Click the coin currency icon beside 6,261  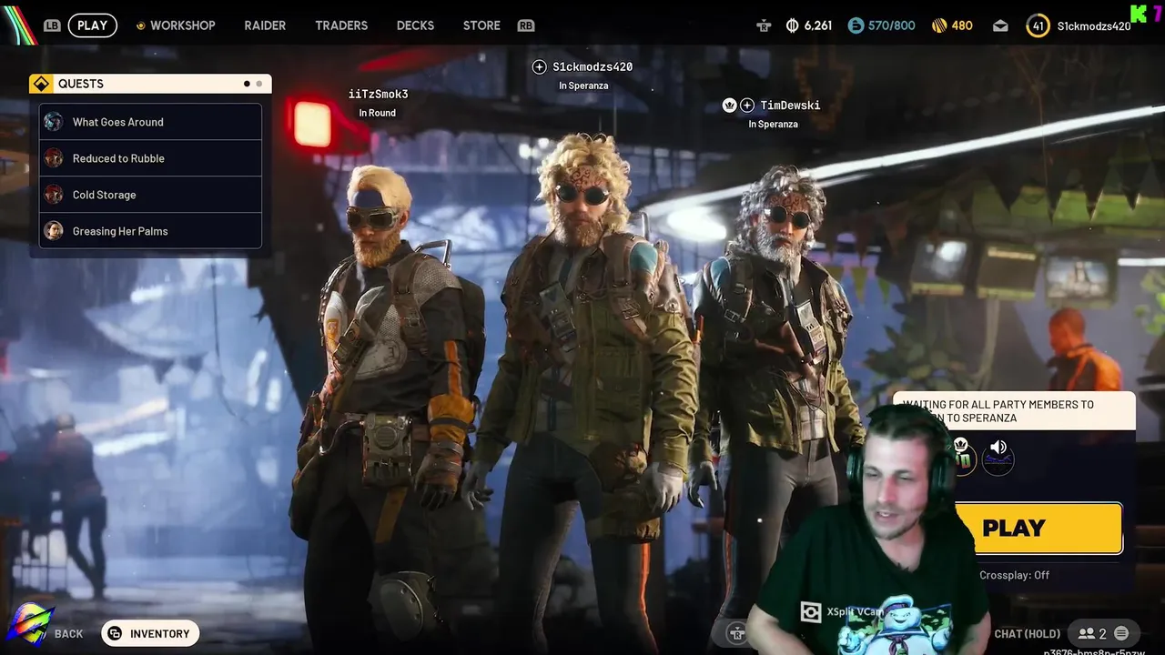(x=792, y=25)
